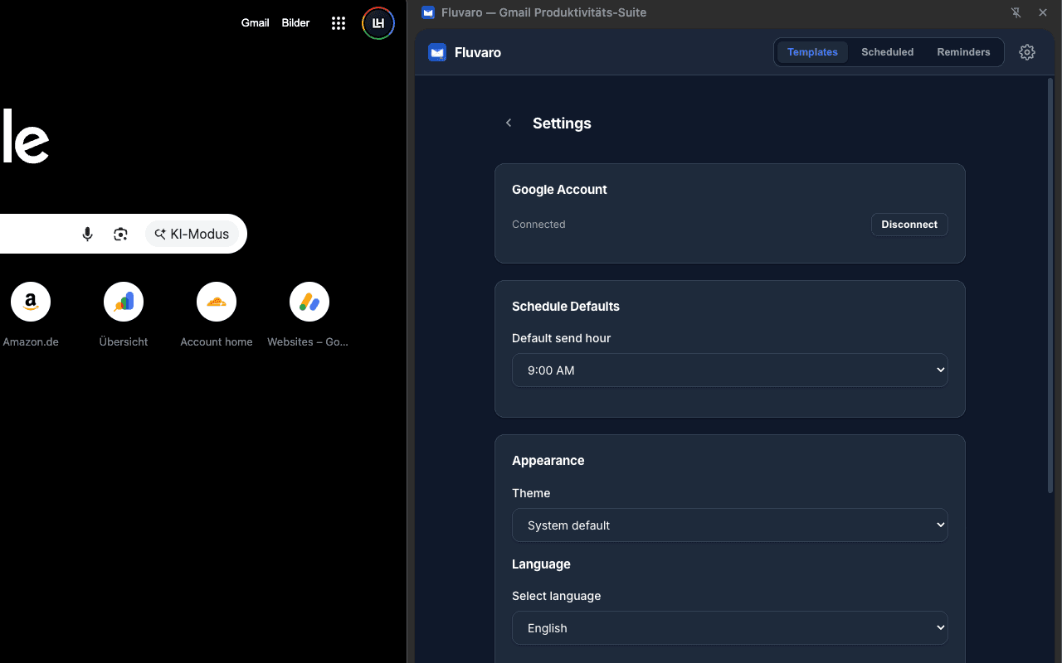Screen dimensions: 1062x663
Task: Activate KI-Modus in Google search box
Action: pyautogui.click(x=192, y=235)
